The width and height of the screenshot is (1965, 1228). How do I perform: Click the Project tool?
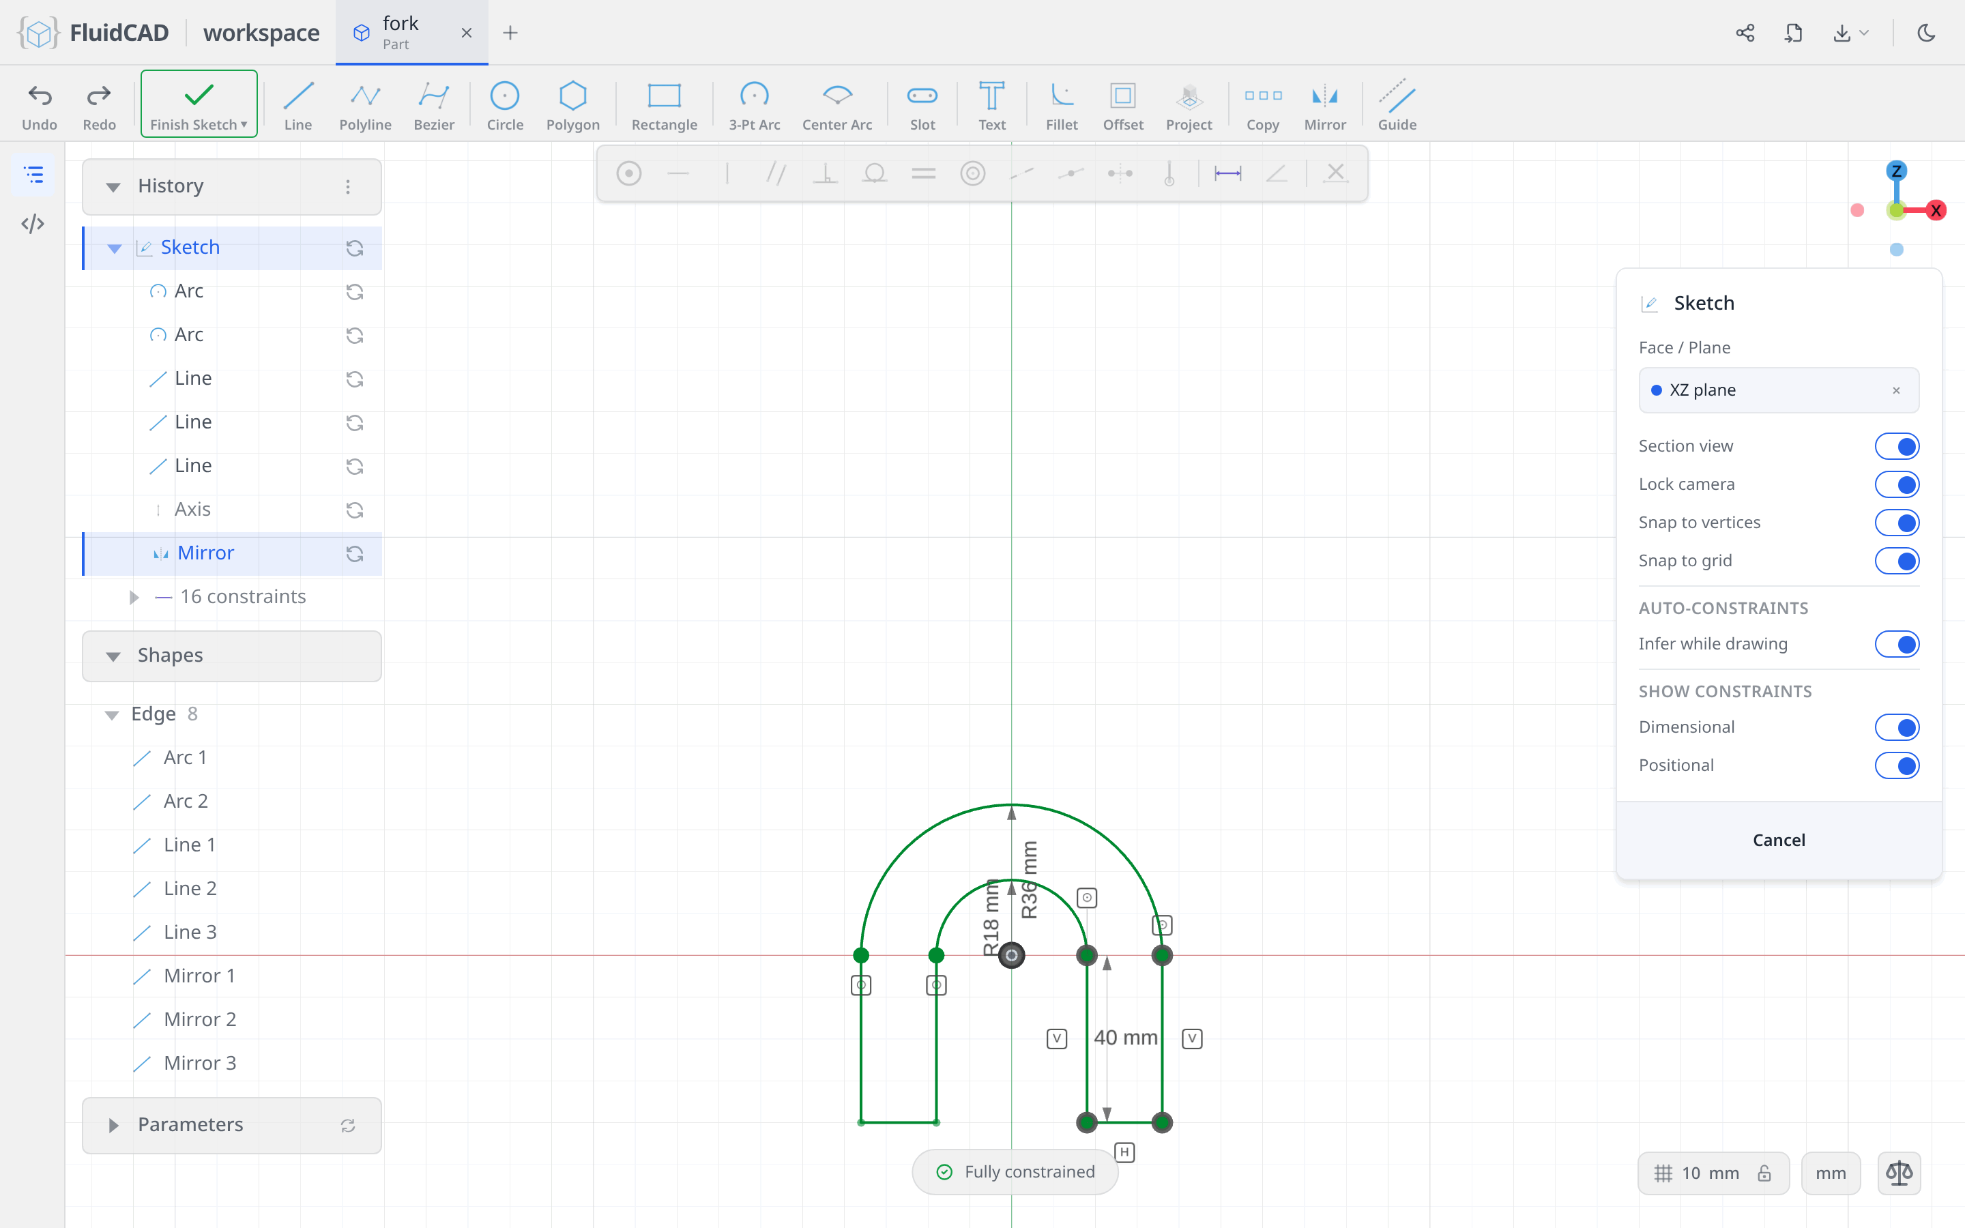1189,105
